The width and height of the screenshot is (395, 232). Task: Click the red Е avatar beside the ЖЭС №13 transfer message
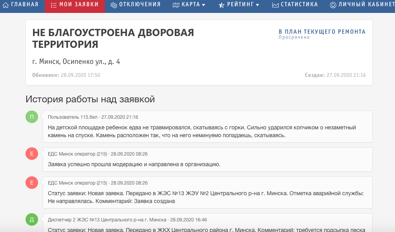pyautogui.click(x=32, y=183)
